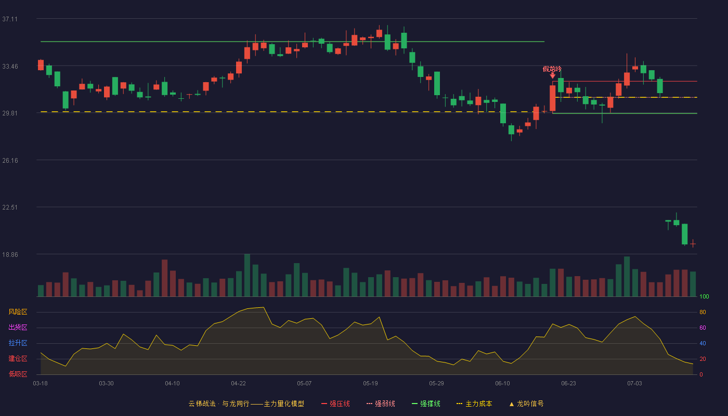The height and width of the screenshot is (416, 728).
Task: Click the 假龙吟 signal marker label
Action: click(552, 69)
